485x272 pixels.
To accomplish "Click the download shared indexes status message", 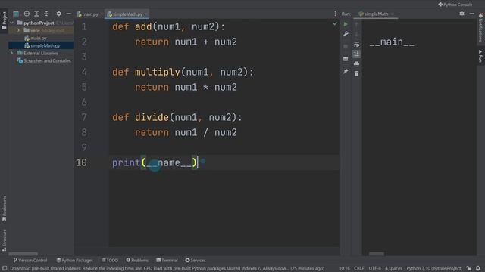I will (167, 269).
